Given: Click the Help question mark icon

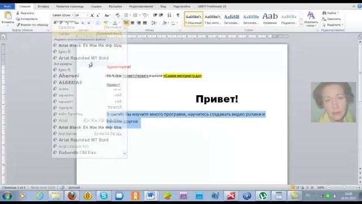Looking at the screenshot, I should pyautogui.click(x=360, y=6).
